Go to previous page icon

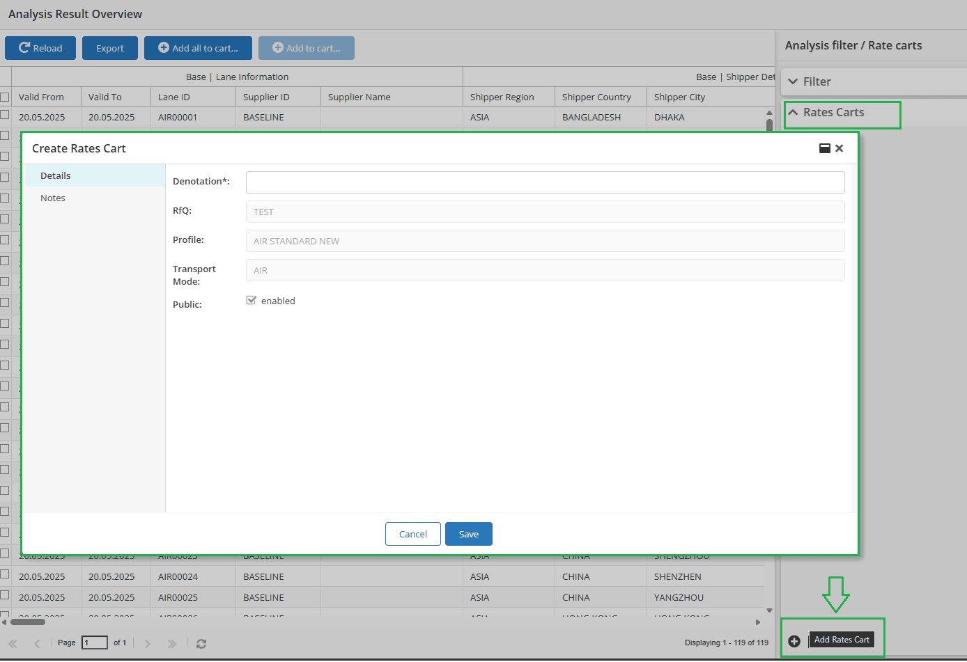[37, 644]
